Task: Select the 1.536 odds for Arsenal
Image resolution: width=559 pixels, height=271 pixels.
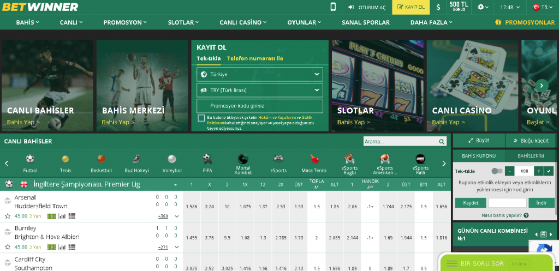Action: (192, 207)
